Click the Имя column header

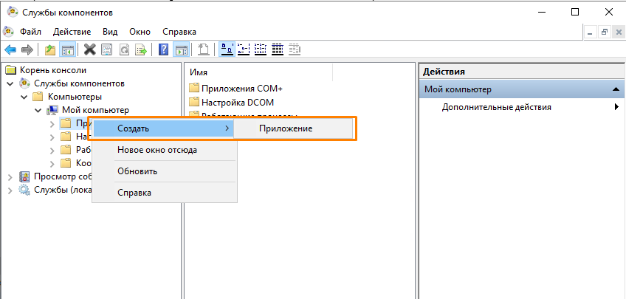258,72
